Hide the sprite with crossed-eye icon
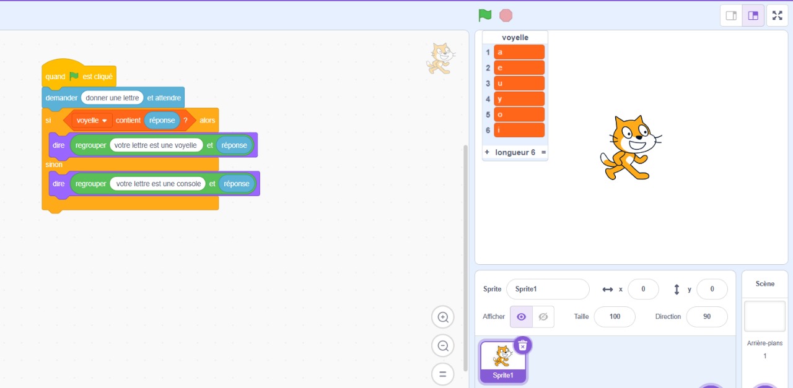The image size is (793, 388). (543, 317)
